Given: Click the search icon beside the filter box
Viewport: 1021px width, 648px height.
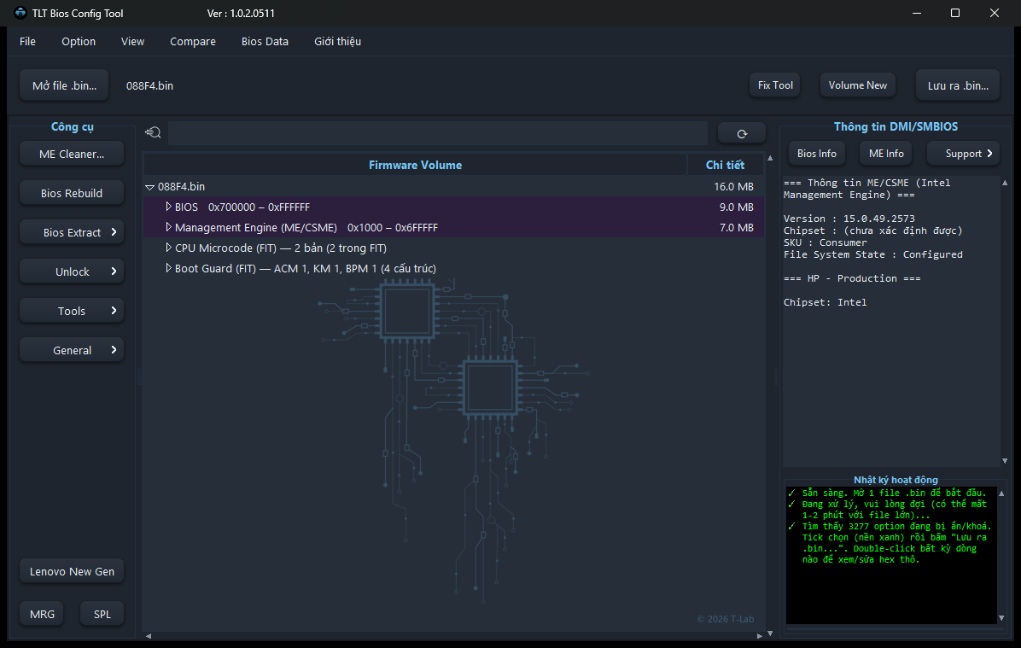Looking at the screenshot, I should pos(153,133).
